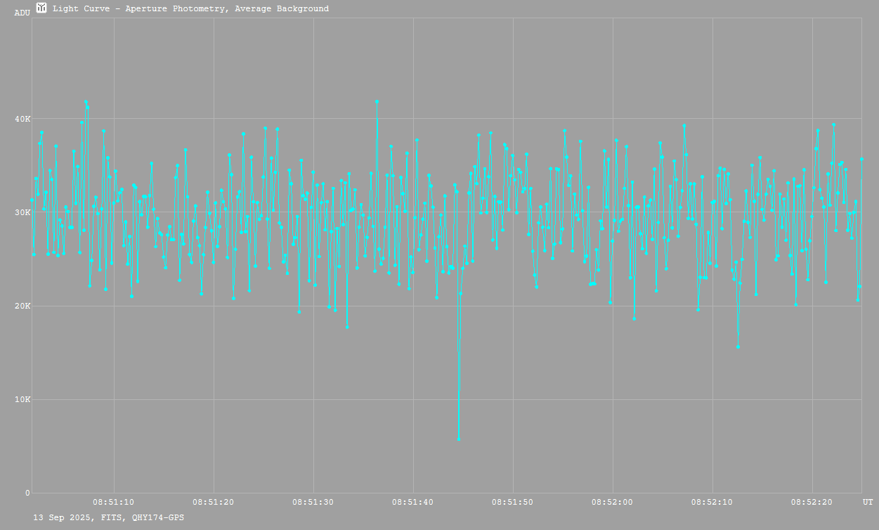Click the light curve app icon in title

pyautogui.click(x=41, y=8)
